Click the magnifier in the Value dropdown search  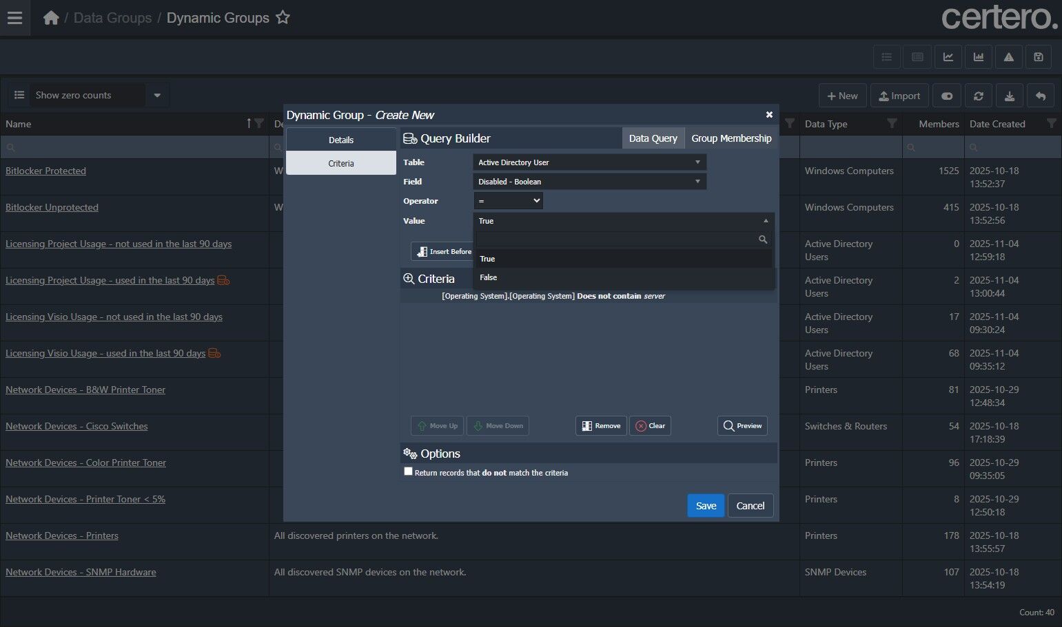(763, 240)
